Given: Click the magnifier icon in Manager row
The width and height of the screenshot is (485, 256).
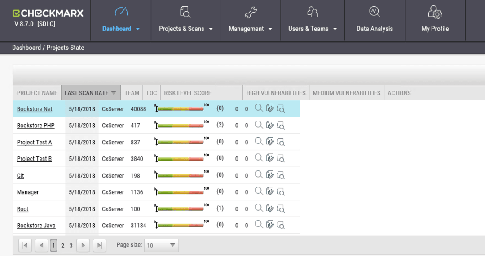Looking at the screenshot, I should point(259,191).
